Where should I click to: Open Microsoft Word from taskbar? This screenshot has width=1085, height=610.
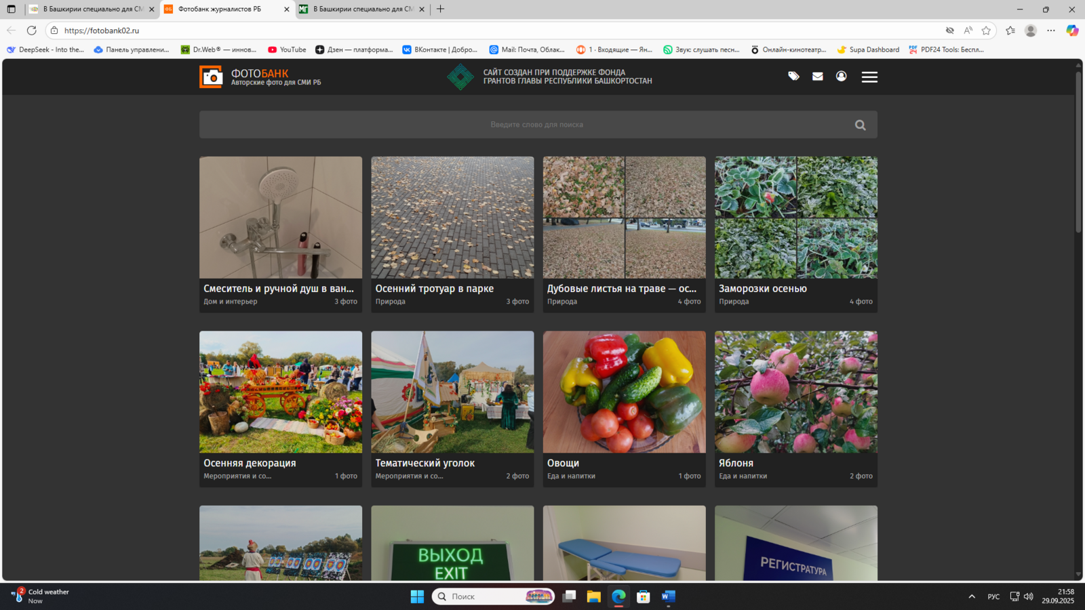point(668,596)
